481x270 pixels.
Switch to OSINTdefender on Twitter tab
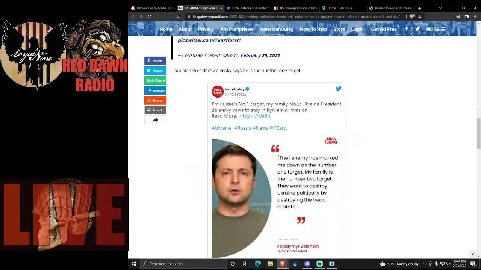(248, 8)
